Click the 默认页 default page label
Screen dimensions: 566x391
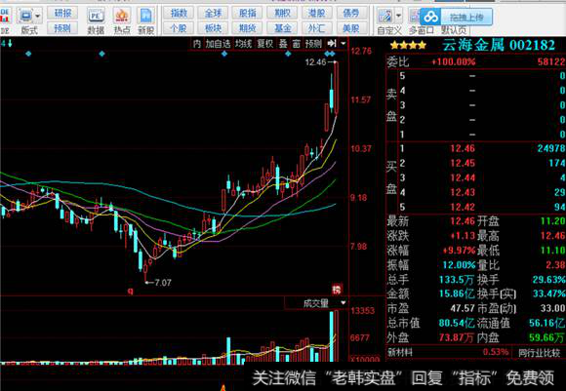tap(454, 30)
